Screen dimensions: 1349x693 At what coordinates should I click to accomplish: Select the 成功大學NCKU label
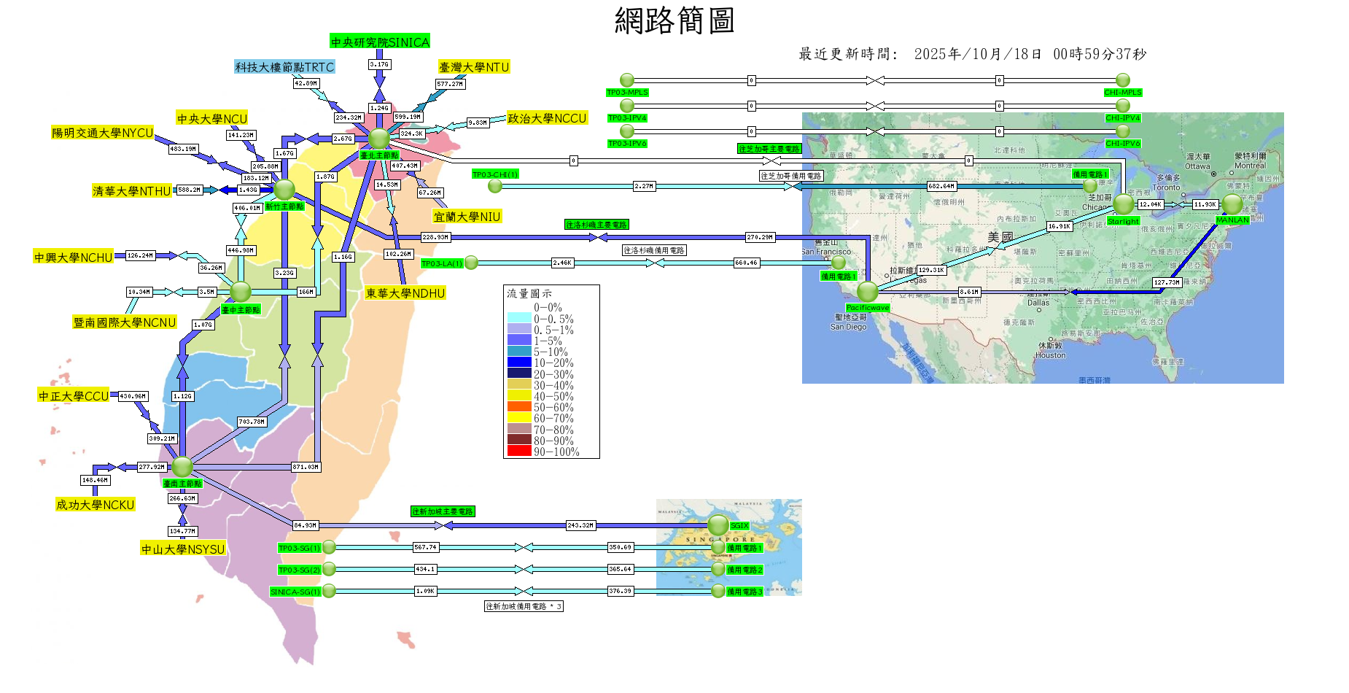pos(96,505)
